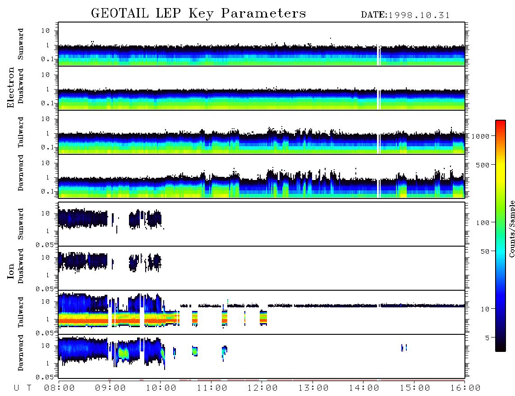Click inside the Electron Tailward spectrogram panel
Viewport: 515px width, 396px height.
click(x=262, y=132)
